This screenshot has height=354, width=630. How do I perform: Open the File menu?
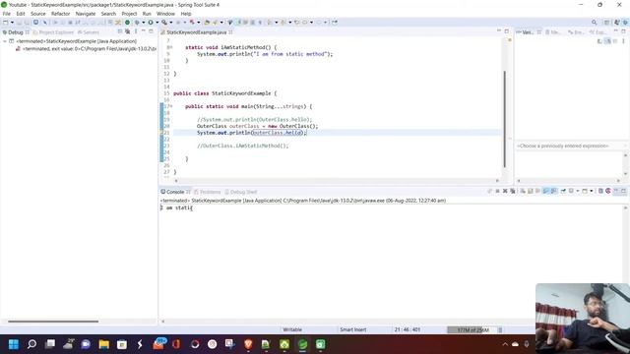(x=7, y=14)
